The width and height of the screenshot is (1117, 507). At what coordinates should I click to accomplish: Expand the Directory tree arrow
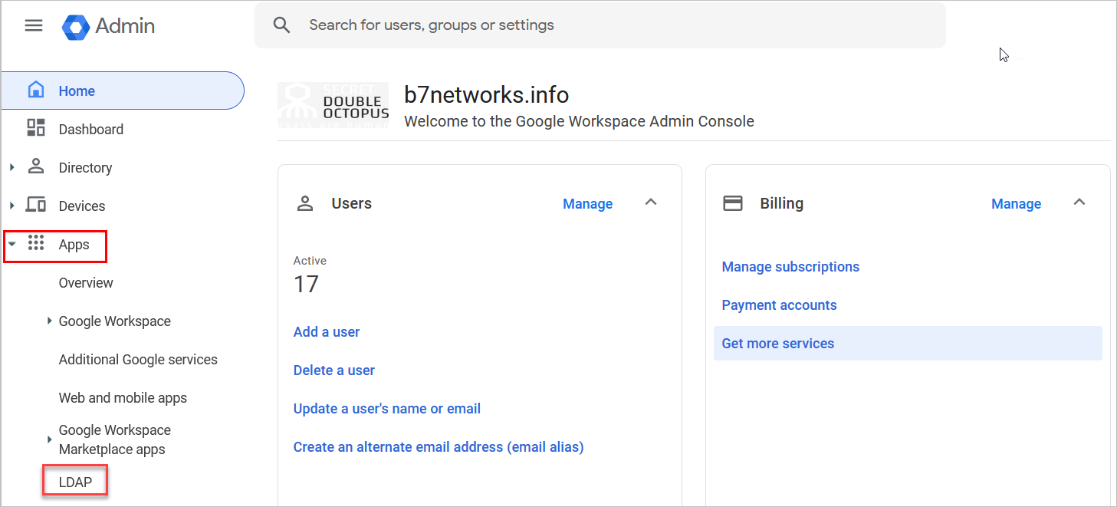point(11,166)
